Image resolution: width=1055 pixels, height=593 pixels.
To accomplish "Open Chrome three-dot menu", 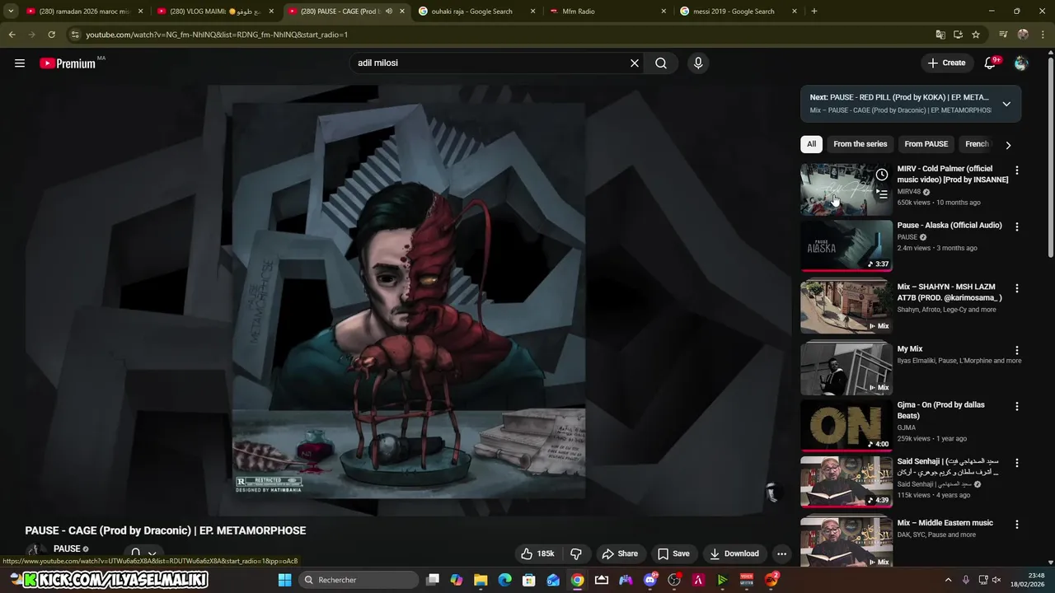I will point(1043,35).
